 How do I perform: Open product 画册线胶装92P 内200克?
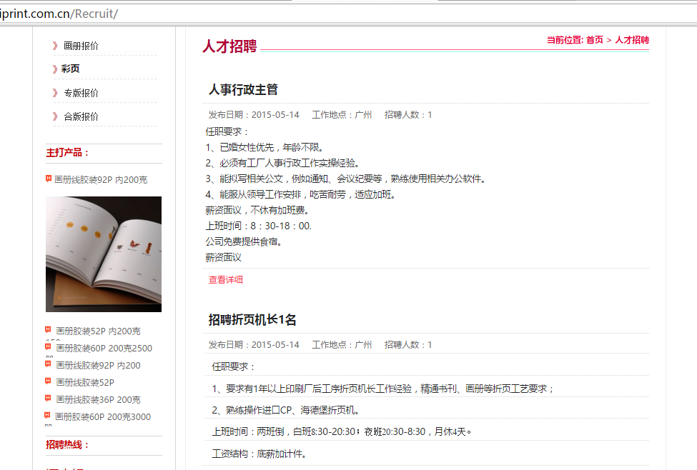(x=101, y=180)
